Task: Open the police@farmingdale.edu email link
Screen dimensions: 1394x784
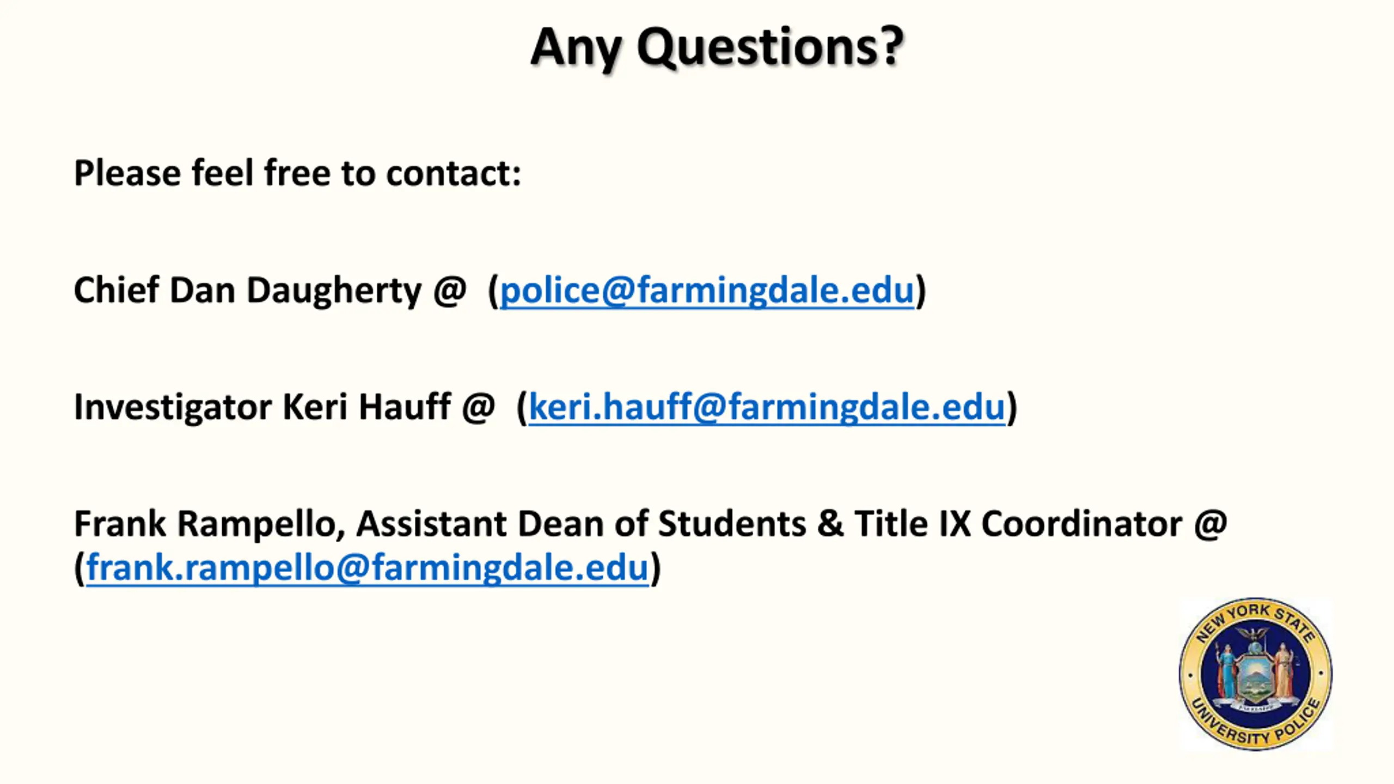Action: (707, 290)
